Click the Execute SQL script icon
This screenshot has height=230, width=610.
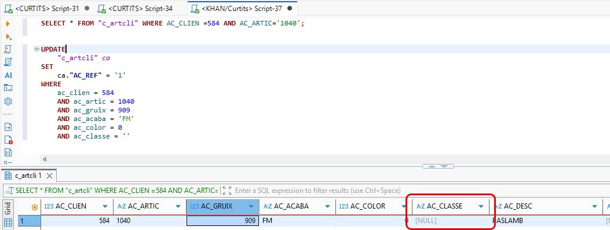(x=8, y=49)
